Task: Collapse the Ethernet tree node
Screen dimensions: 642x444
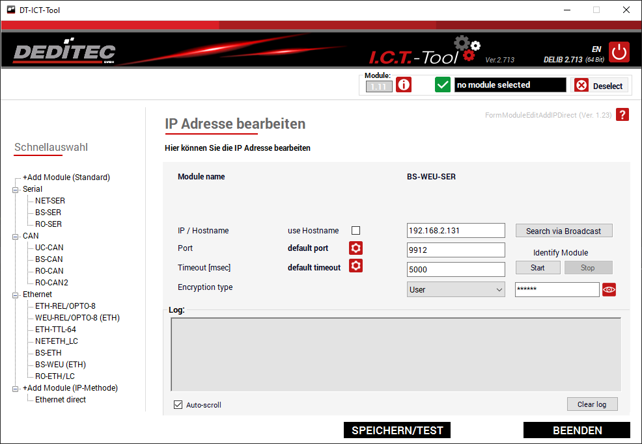Action: coord(16,294)
